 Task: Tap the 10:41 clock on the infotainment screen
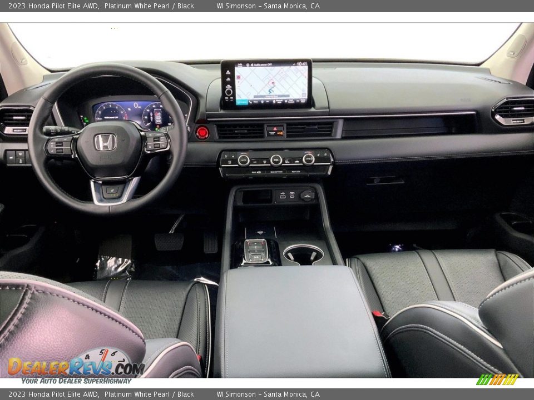301,63
